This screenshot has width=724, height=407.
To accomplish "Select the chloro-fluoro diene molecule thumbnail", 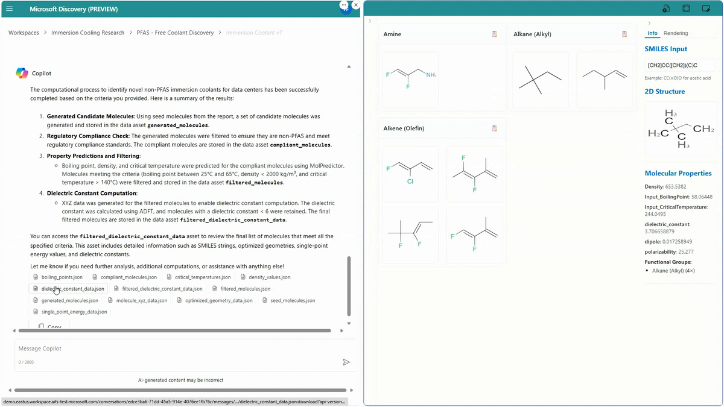I will coord(410,174).
